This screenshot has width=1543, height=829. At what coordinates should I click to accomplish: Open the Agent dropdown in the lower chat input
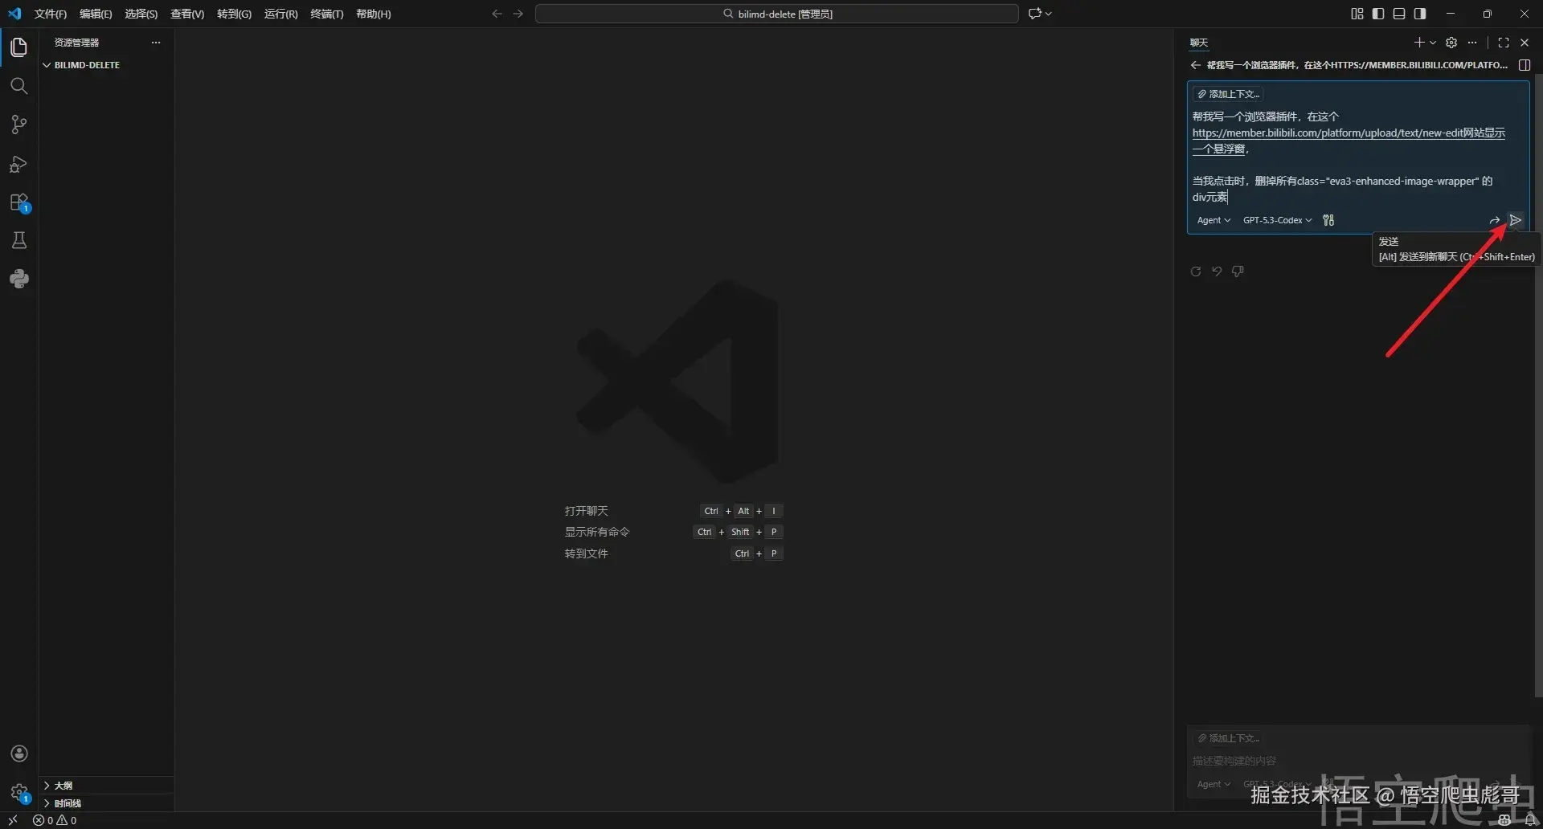(x=1214, y=784)
